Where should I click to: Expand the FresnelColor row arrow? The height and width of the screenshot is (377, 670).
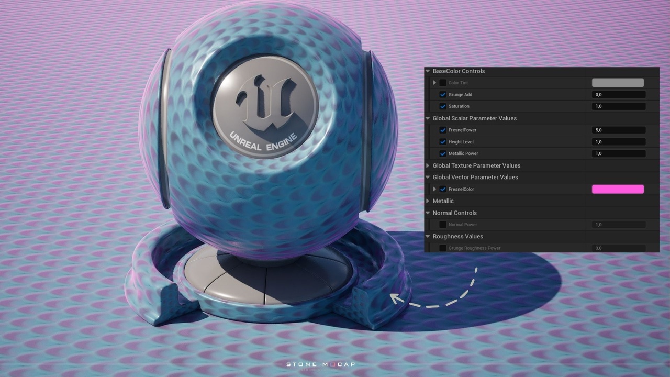pyautogui.click(x=434, y=189)
